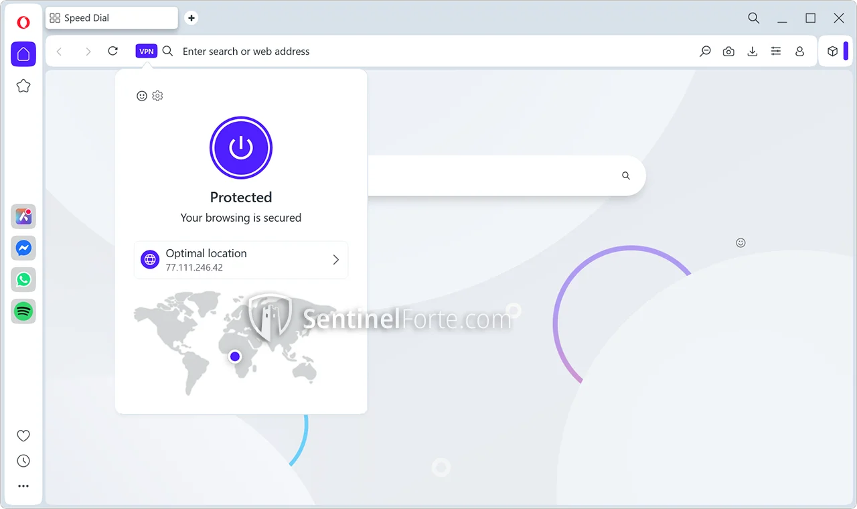Open VPN settings gear icon
Viewport: 857px width, 509px height.
point(157,96)
